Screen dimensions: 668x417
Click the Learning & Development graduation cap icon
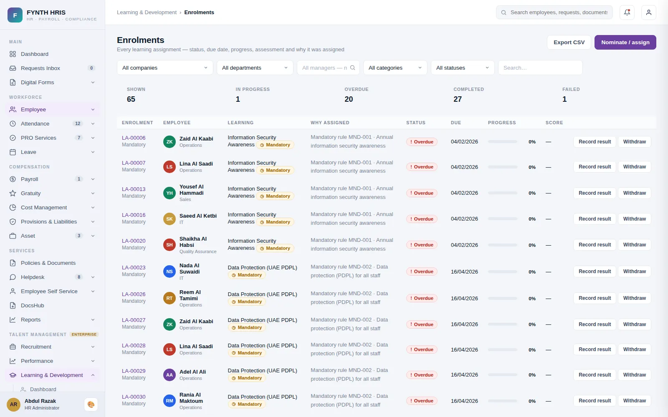click(x=13, y=375)
